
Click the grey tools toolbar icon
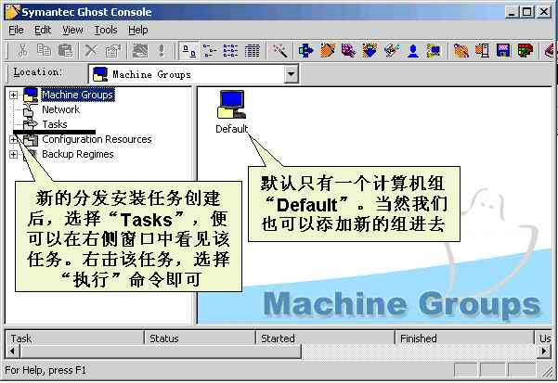click(392, 51)
